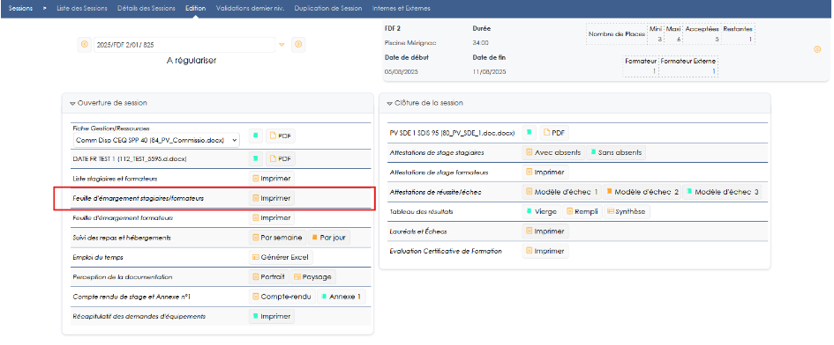
Task: Open the Fiche Gestion/Ressources template dropdown
Action: pos(156,140)
